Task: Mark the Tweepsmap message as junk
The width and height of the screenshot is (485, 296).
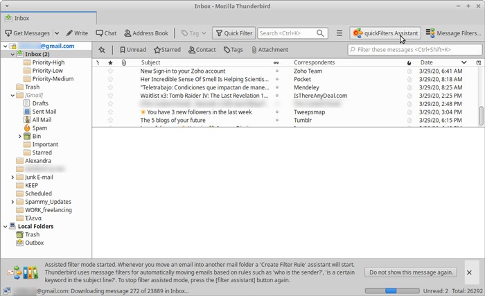Action: [409, 112]
